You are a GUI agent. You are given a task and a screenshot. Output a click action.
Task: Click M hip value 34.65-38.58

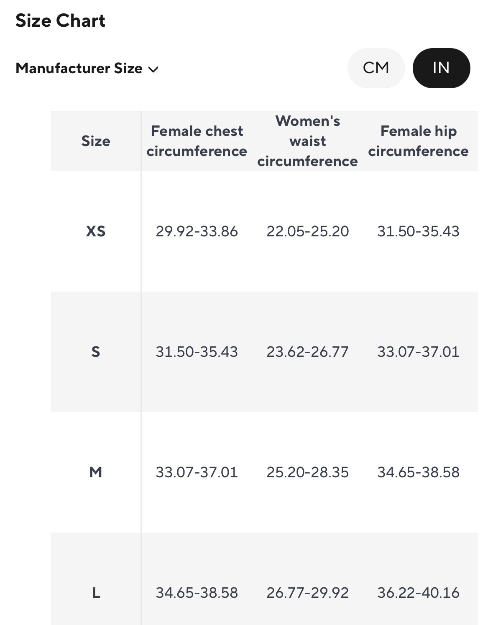(x=418, y=472)
